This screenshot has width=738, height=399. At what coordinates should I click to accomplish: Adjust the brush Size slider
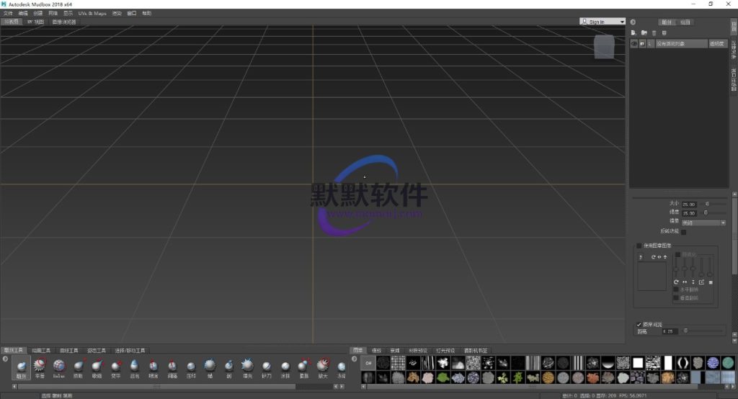707,204
